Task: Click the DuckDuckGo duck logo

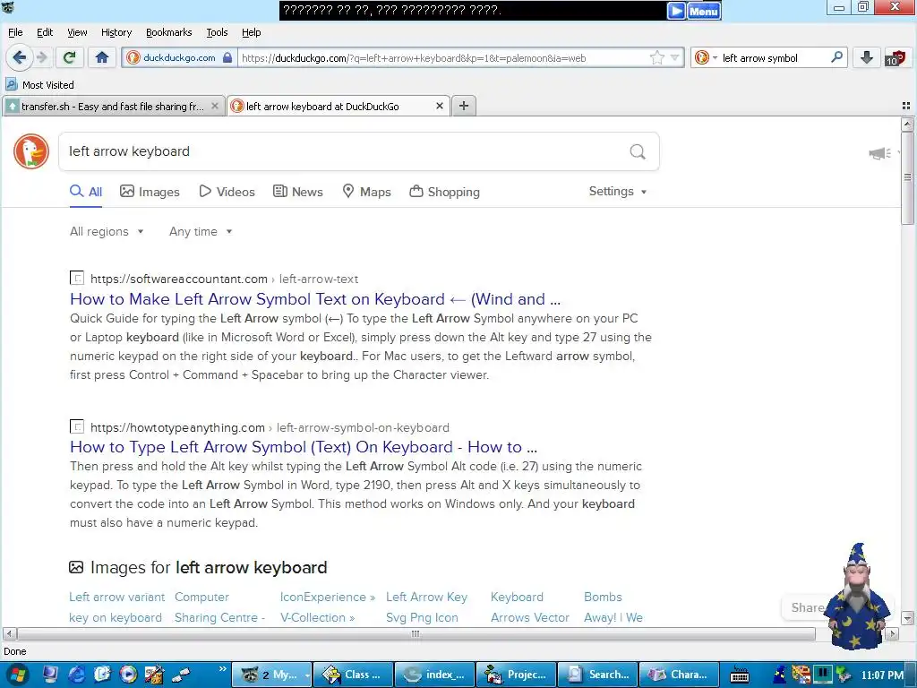Action: point(31,151)
